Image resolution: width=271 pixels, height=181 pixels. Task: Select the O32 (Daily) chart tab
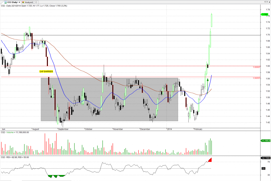(11, 2)
